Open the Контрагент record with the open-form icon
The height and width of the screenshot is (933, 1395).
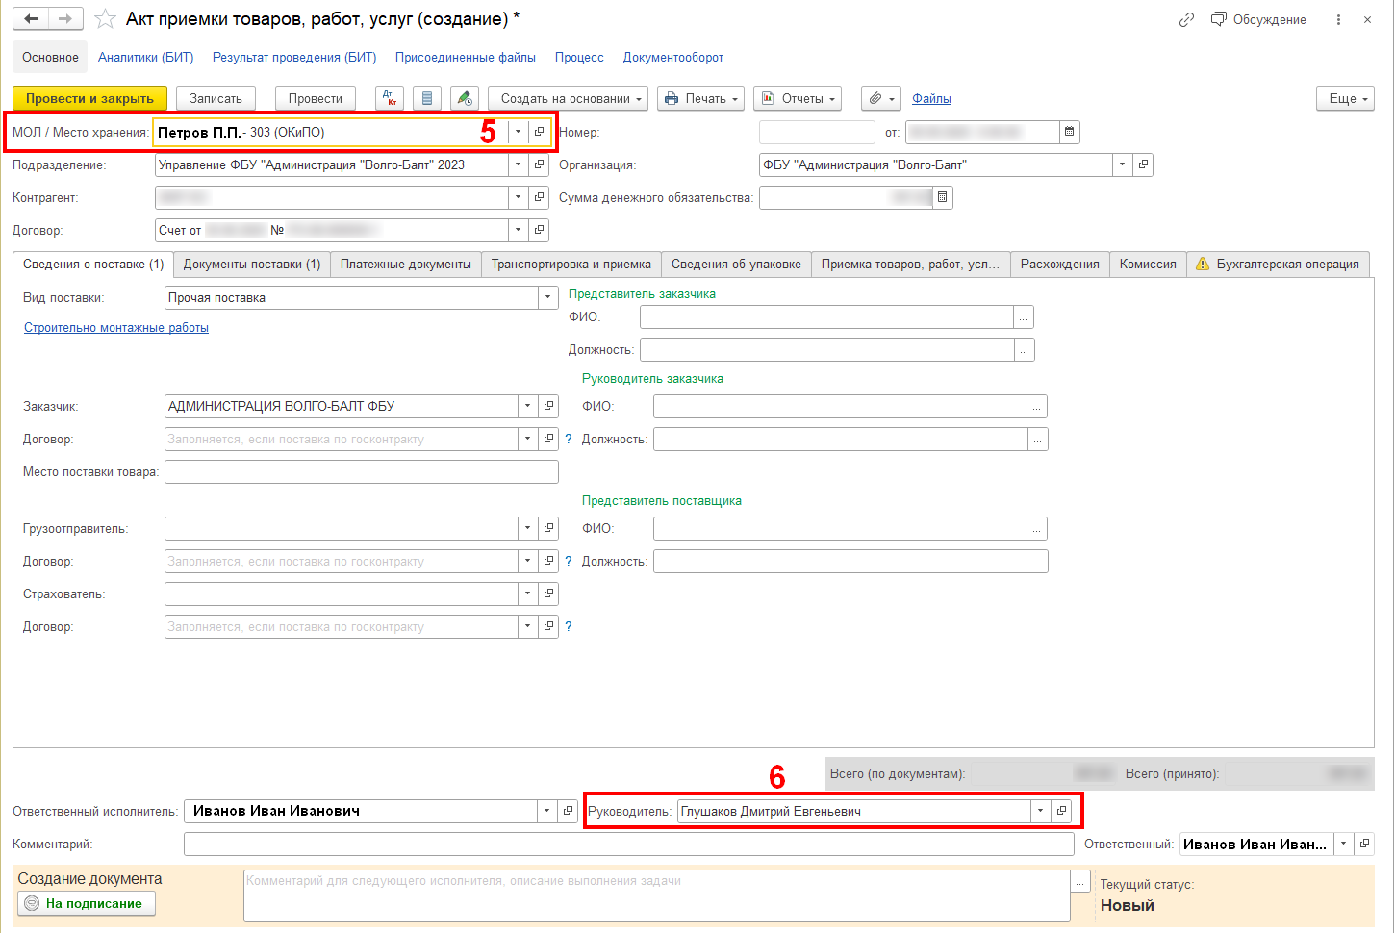coord(539,197)
